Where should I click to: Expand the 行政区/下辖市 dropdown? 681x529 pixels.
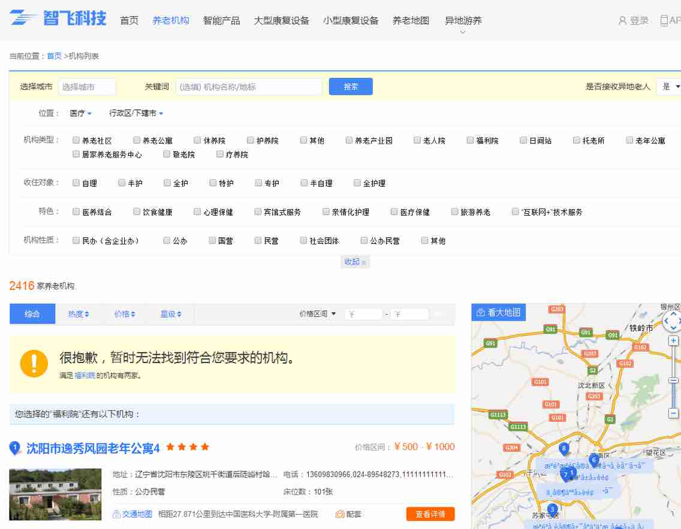click(136, 113)
